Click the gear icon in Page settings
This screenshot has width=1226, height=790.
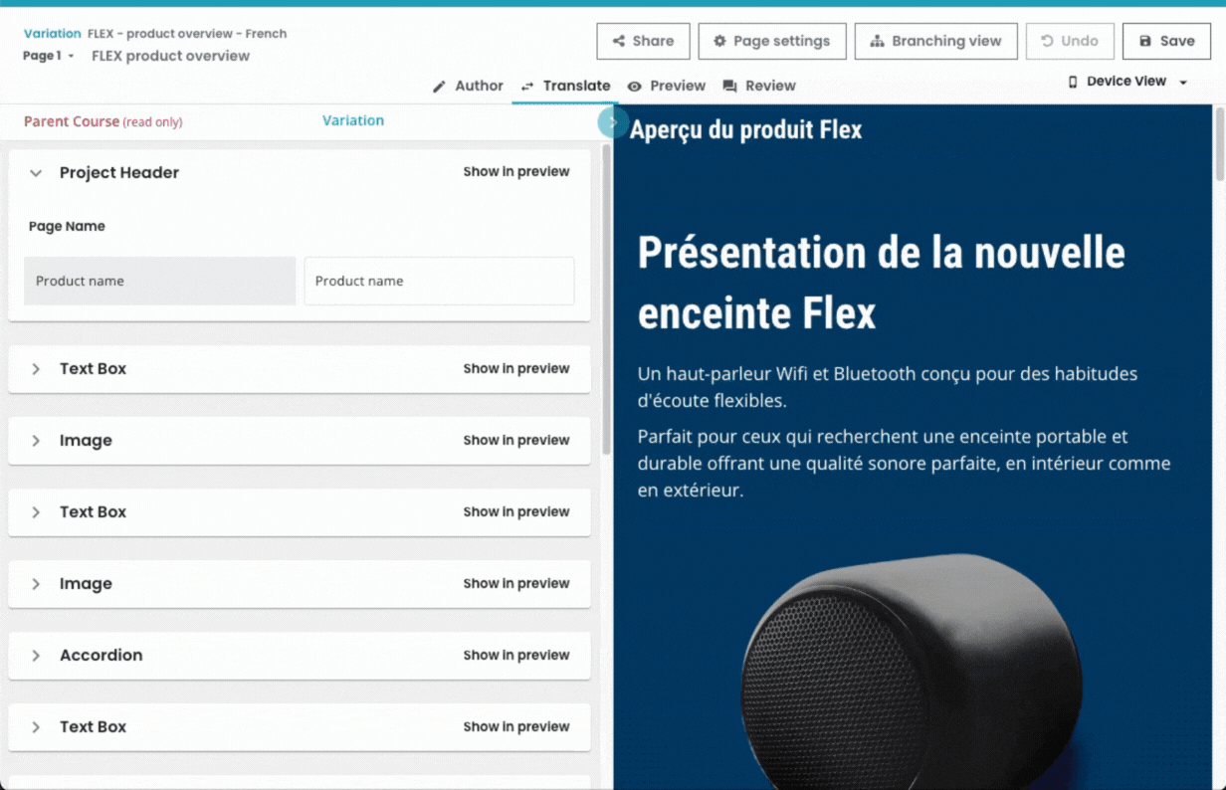(x=719, y=41)
